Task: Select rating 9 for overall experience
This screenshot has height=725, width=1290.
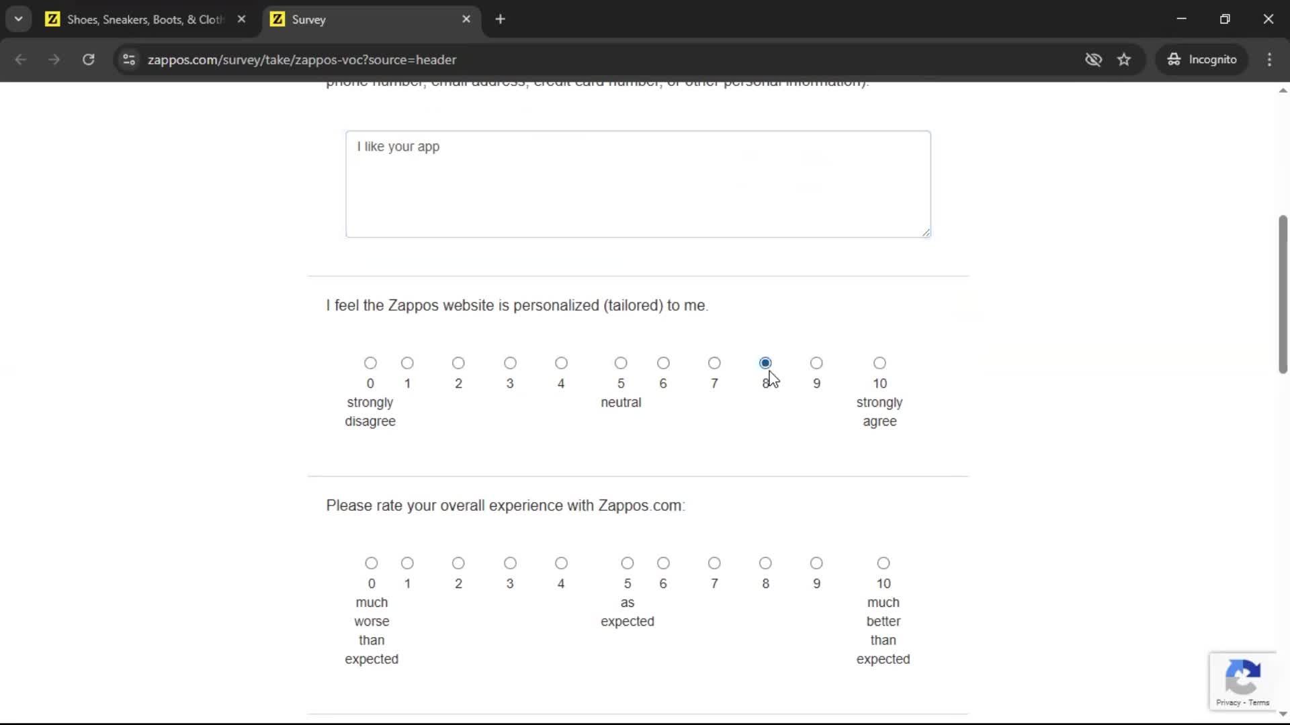Action: [816, 563]
